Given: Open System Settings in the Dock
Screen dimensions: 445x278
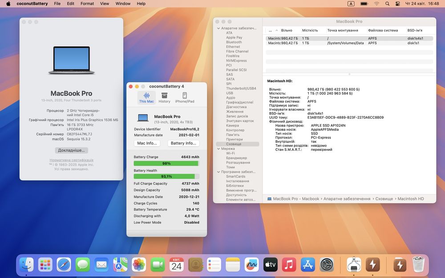Looking at the screenshot, I should 327,265.
